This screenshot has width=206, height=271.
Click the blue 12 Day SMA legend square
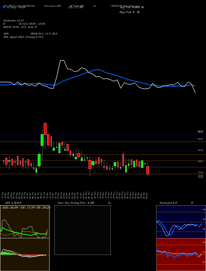4,7
